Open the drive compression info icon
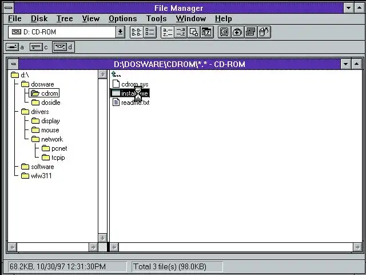Viewport: 366px width, 275px height. point(250,32)
